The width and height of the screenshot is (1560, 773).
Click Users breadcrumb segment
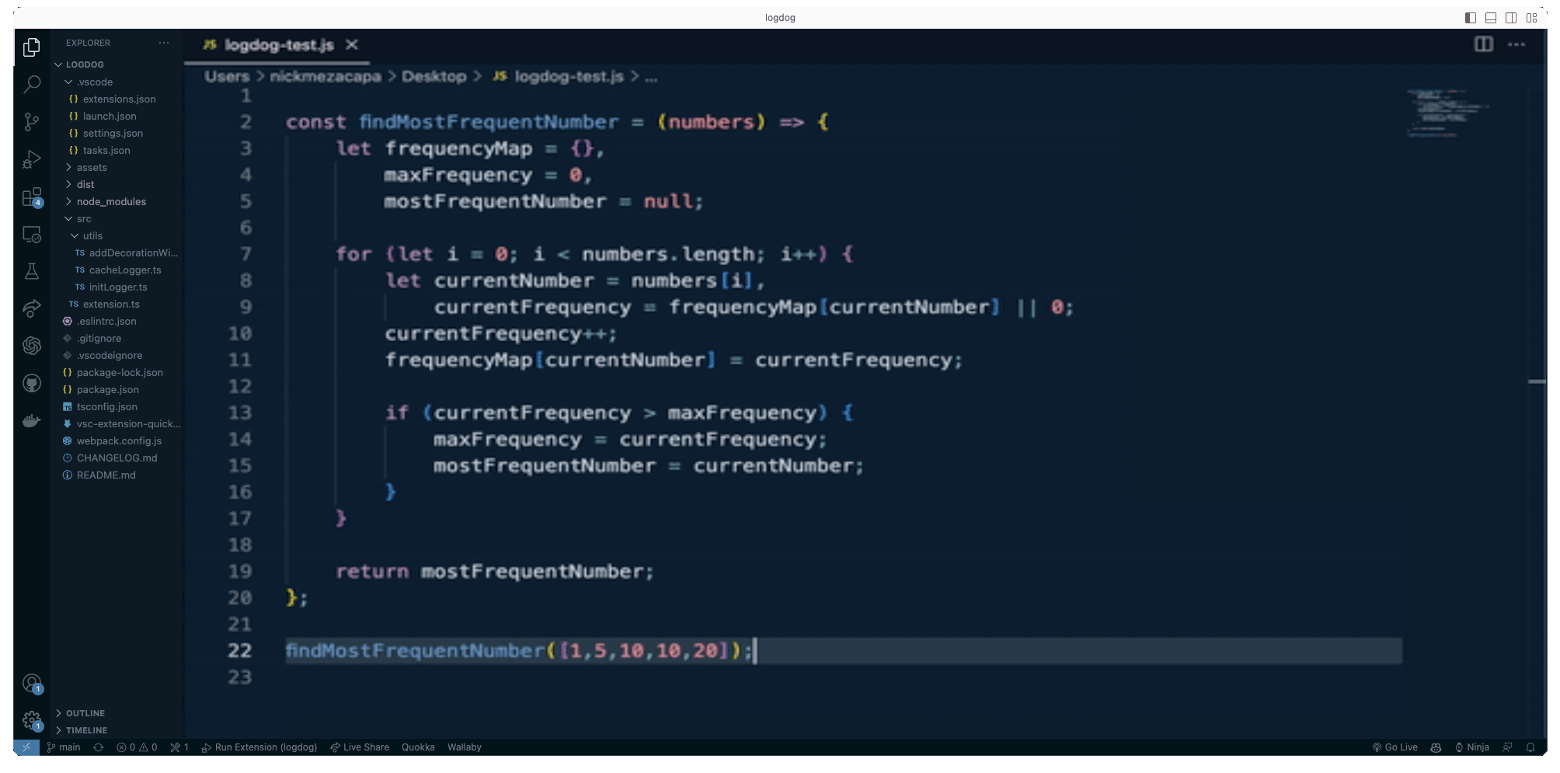coord(227,76)
